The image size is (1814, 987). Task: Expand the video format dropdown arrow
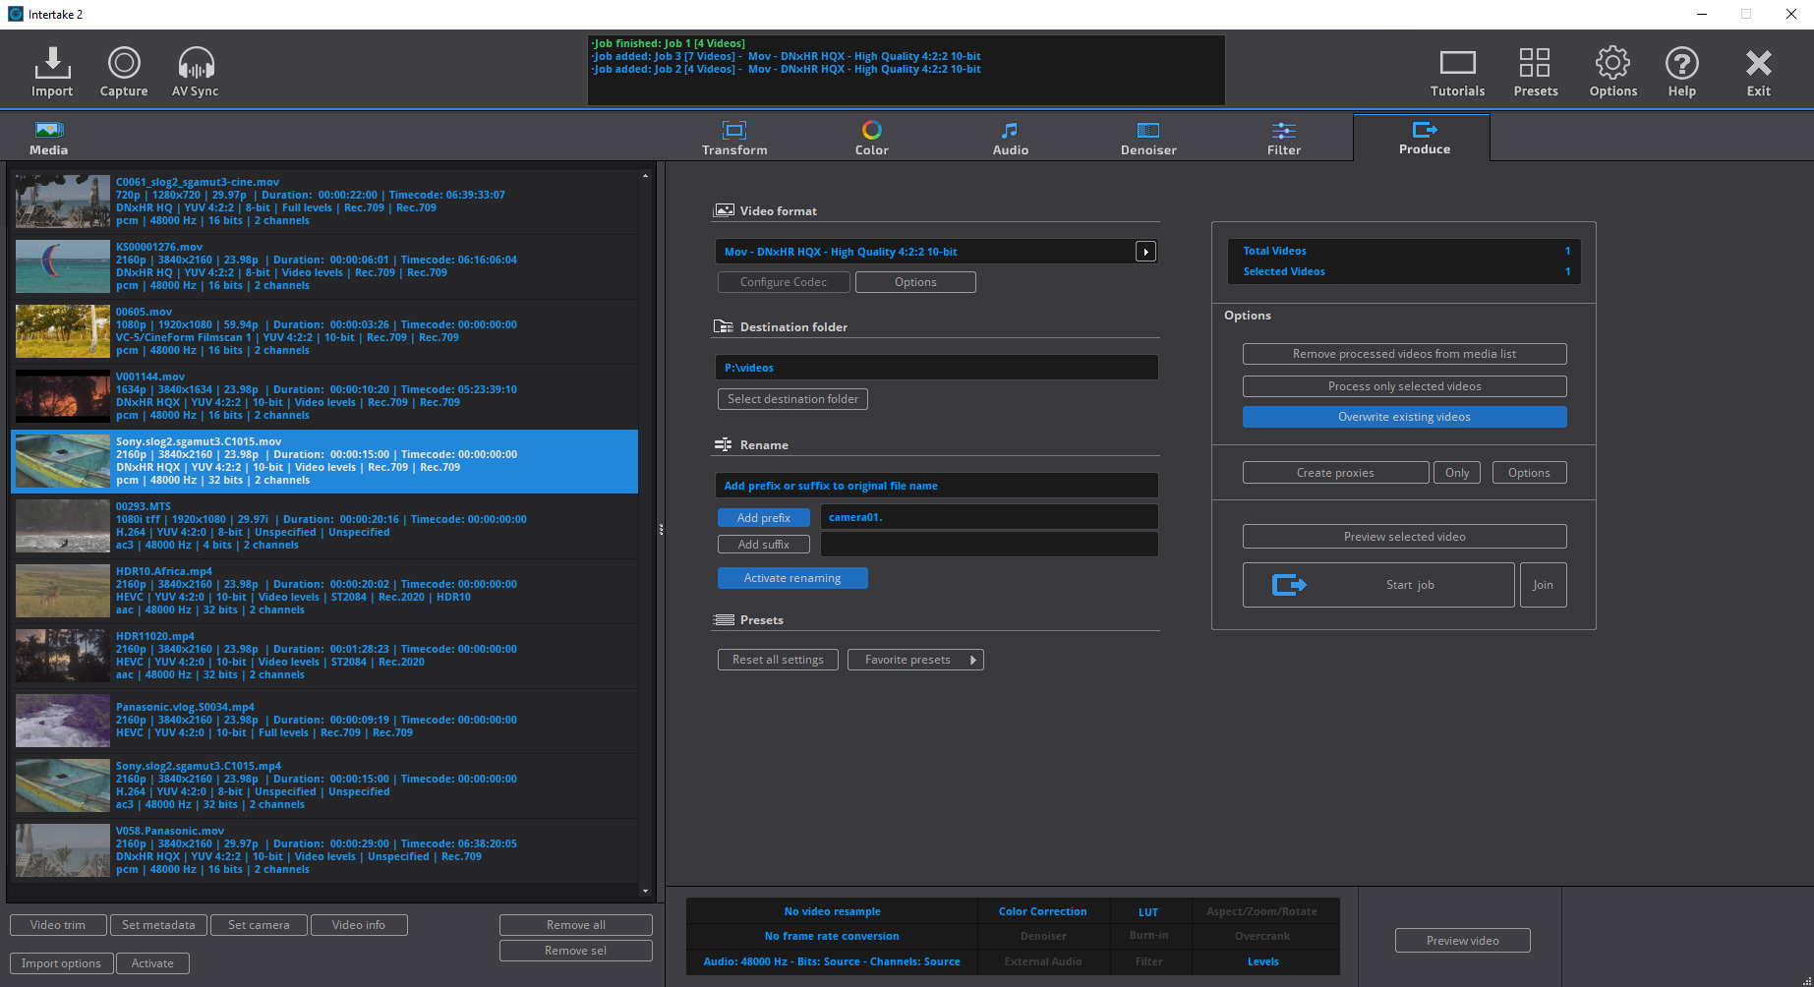click(1145, 252)
